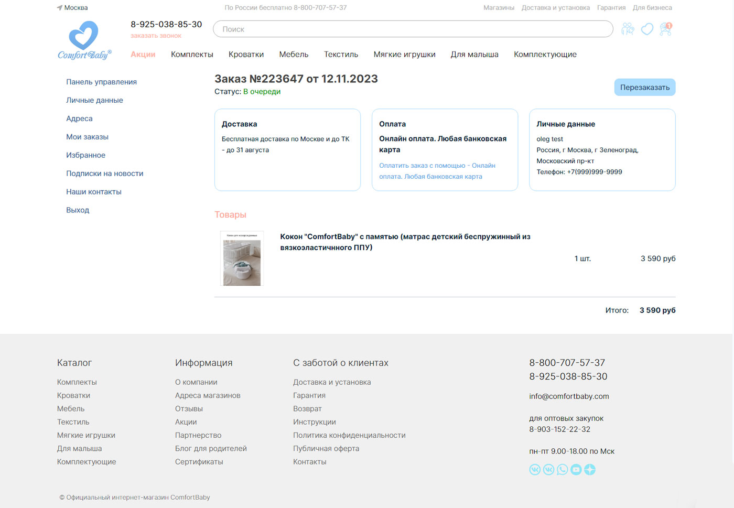Image resolution: width=734 pixels, height=508 pixels.
Task: Focus the Поиск search field
Action: (413, 29)
